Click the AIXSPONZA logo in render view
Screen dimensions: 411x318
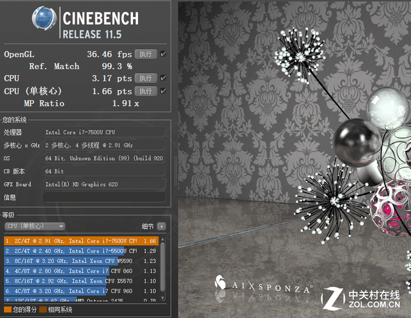point(263,285)
